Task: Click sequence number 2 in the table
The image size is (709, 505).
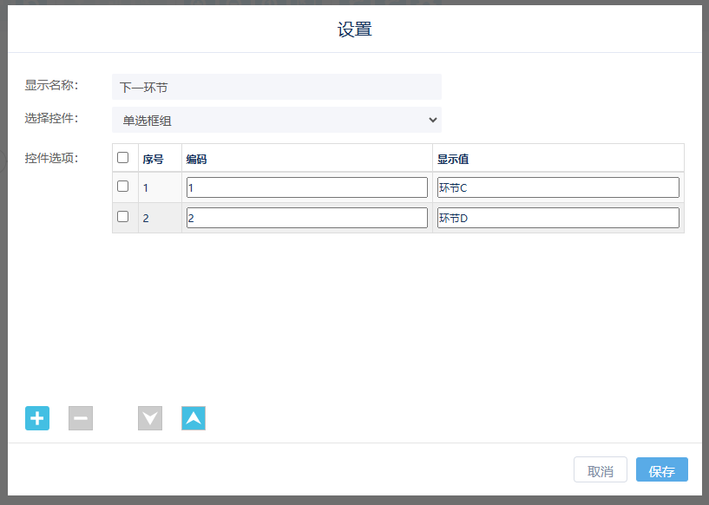Action: coord(146,218)
